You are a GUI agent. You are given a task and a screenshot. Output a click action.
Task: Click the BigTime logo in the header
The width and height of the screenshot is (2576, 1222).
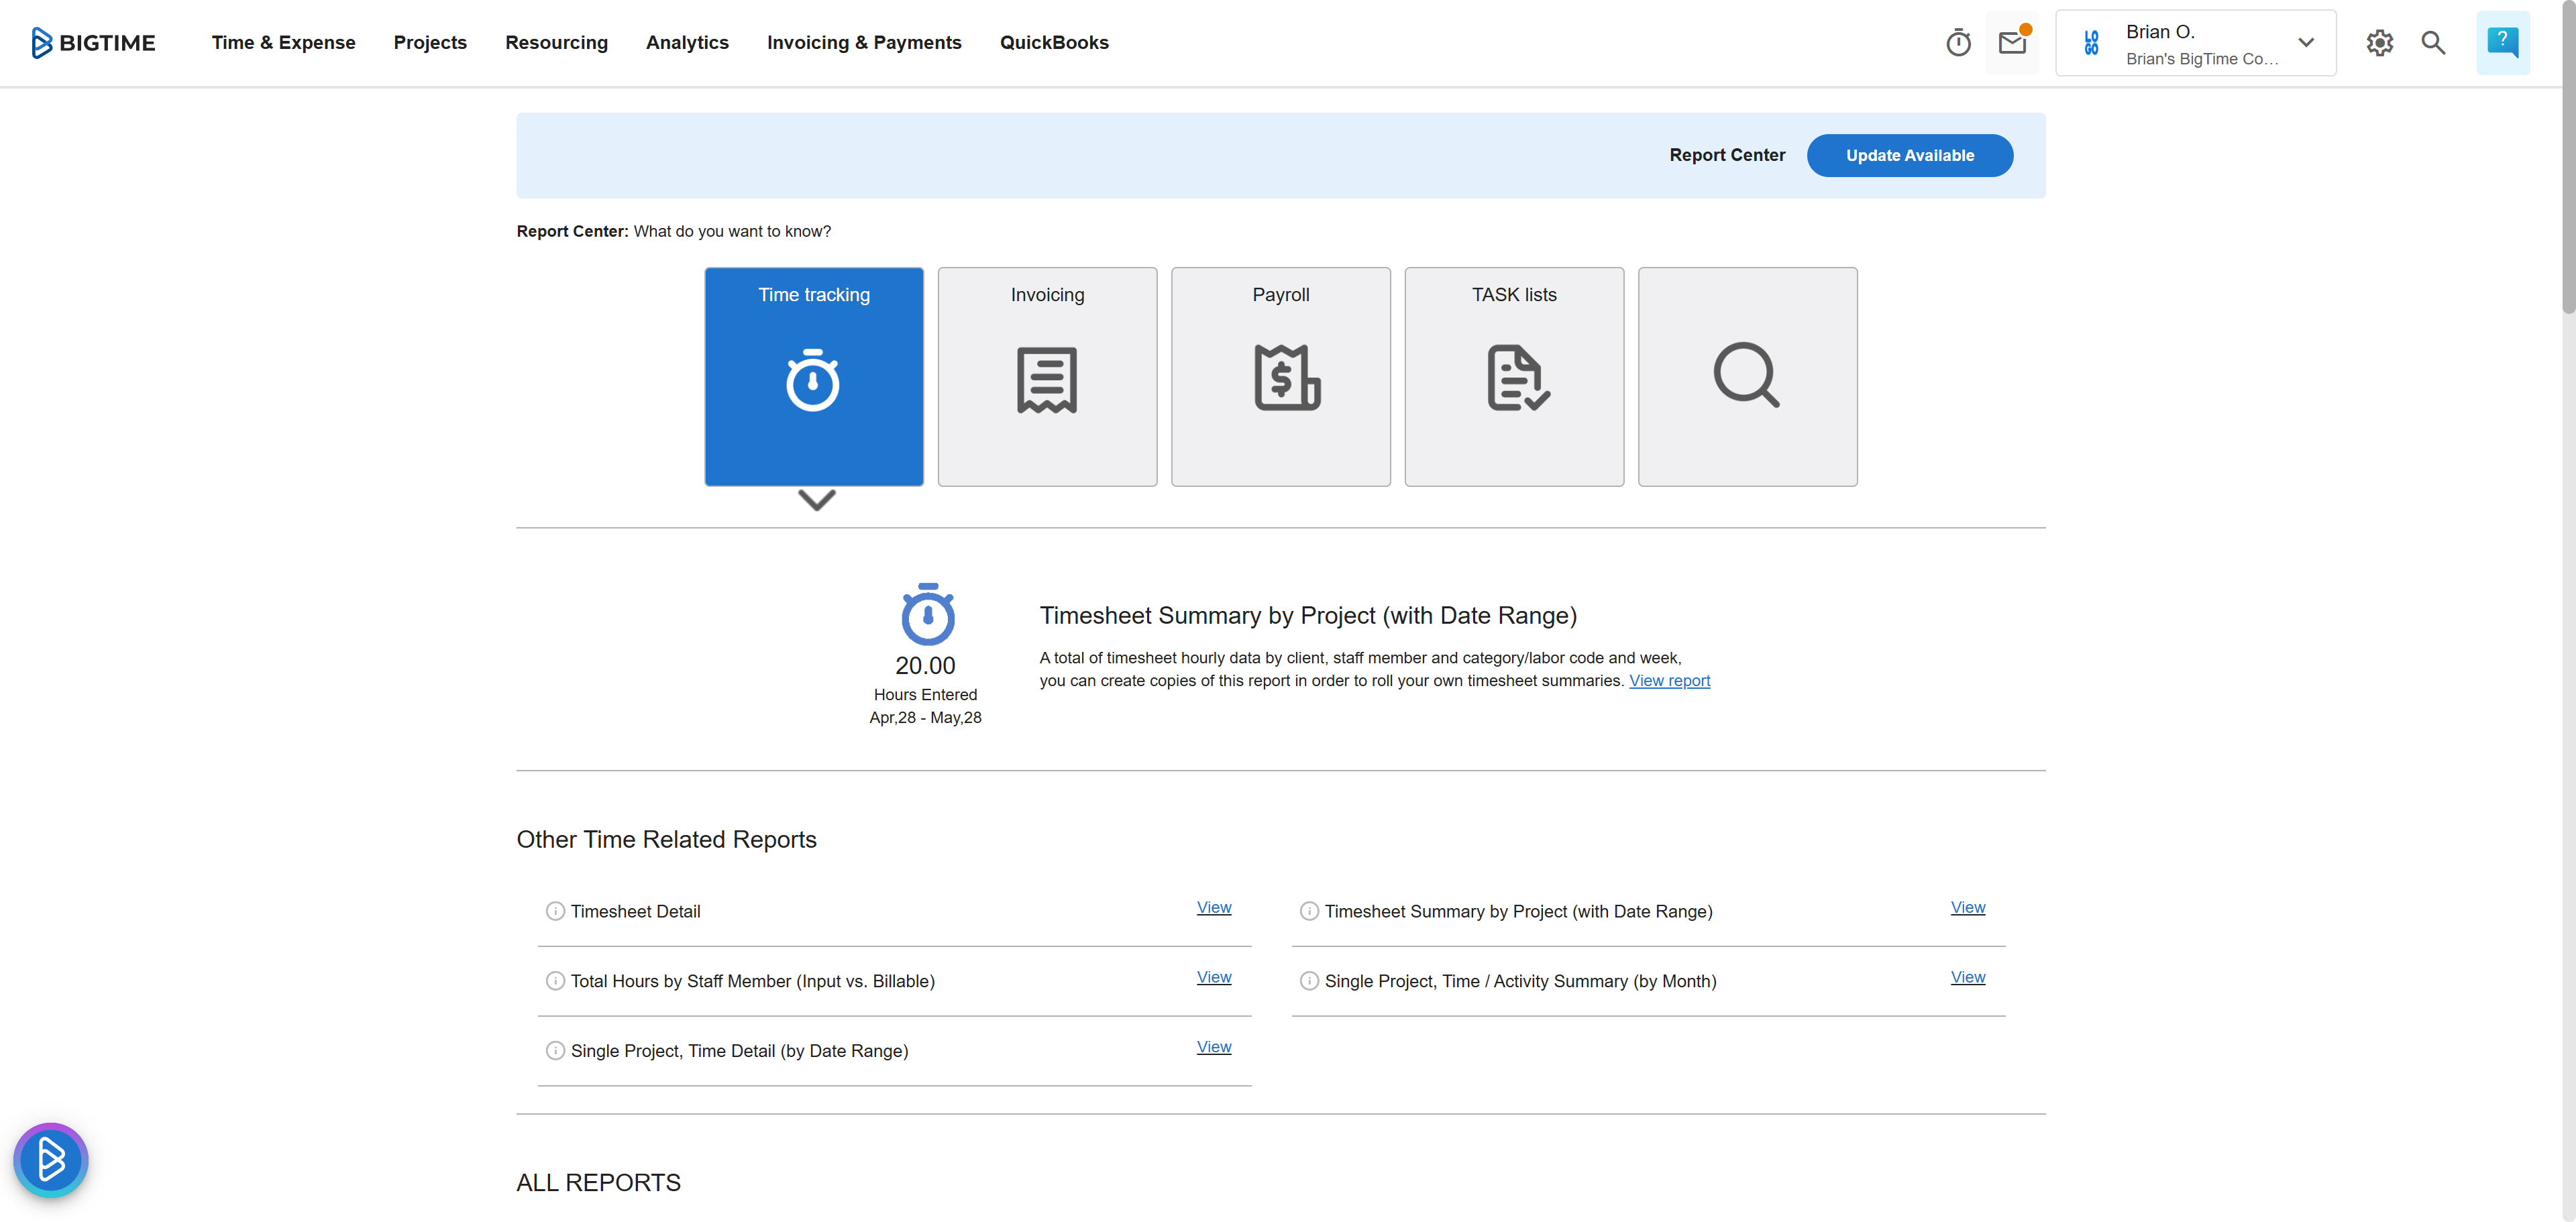click(93, 43)
